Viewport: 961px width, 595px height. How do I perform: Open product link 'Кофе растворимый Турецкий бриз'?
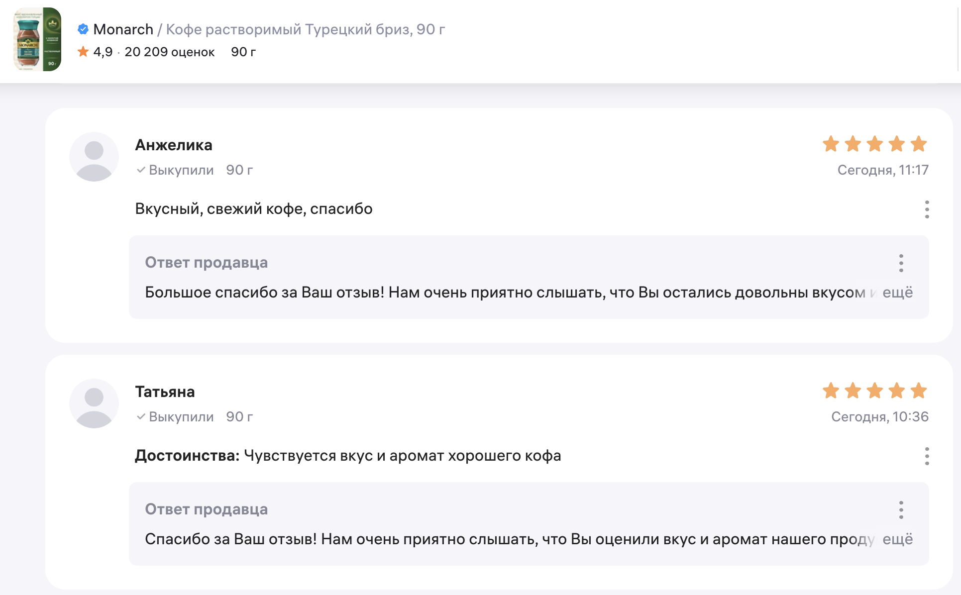coord(305,29)
